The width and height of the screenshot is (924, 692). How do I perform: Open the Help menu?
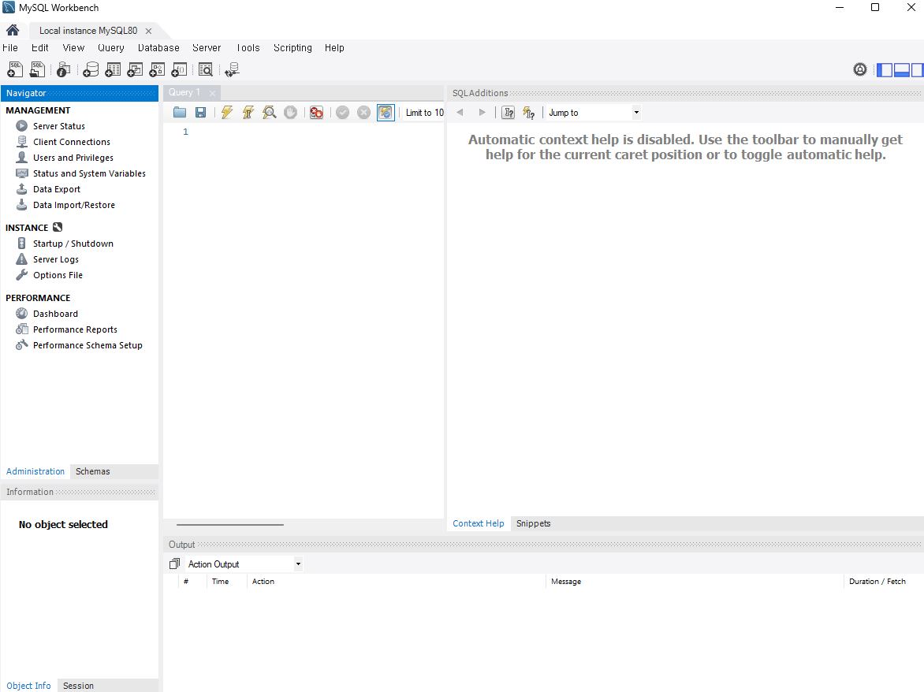point(334,48)
